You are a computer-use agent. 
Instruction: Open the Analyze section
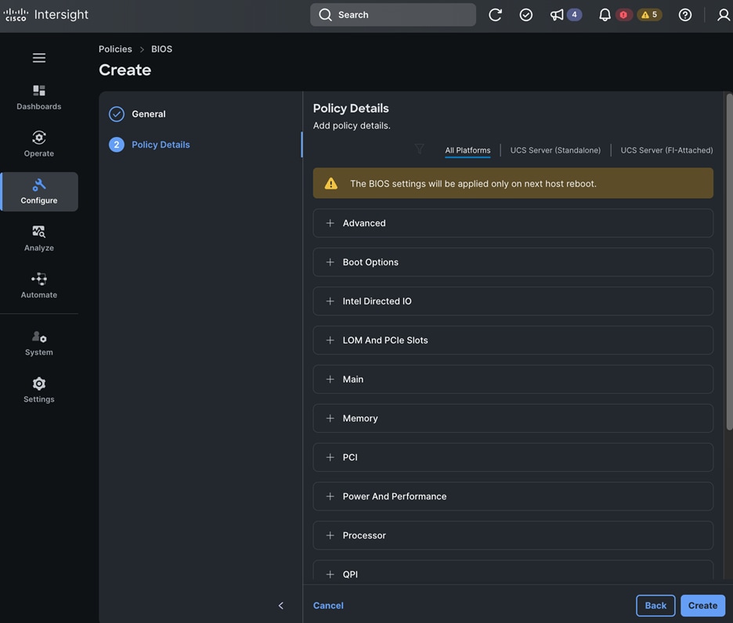click(x=39, y=239)
